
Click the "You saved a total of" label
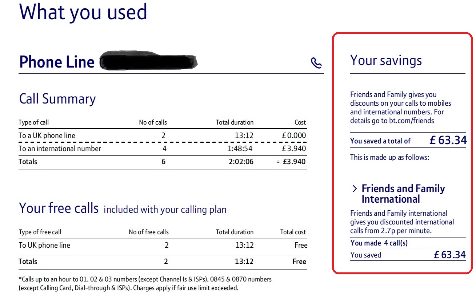[x=380, y=141]
